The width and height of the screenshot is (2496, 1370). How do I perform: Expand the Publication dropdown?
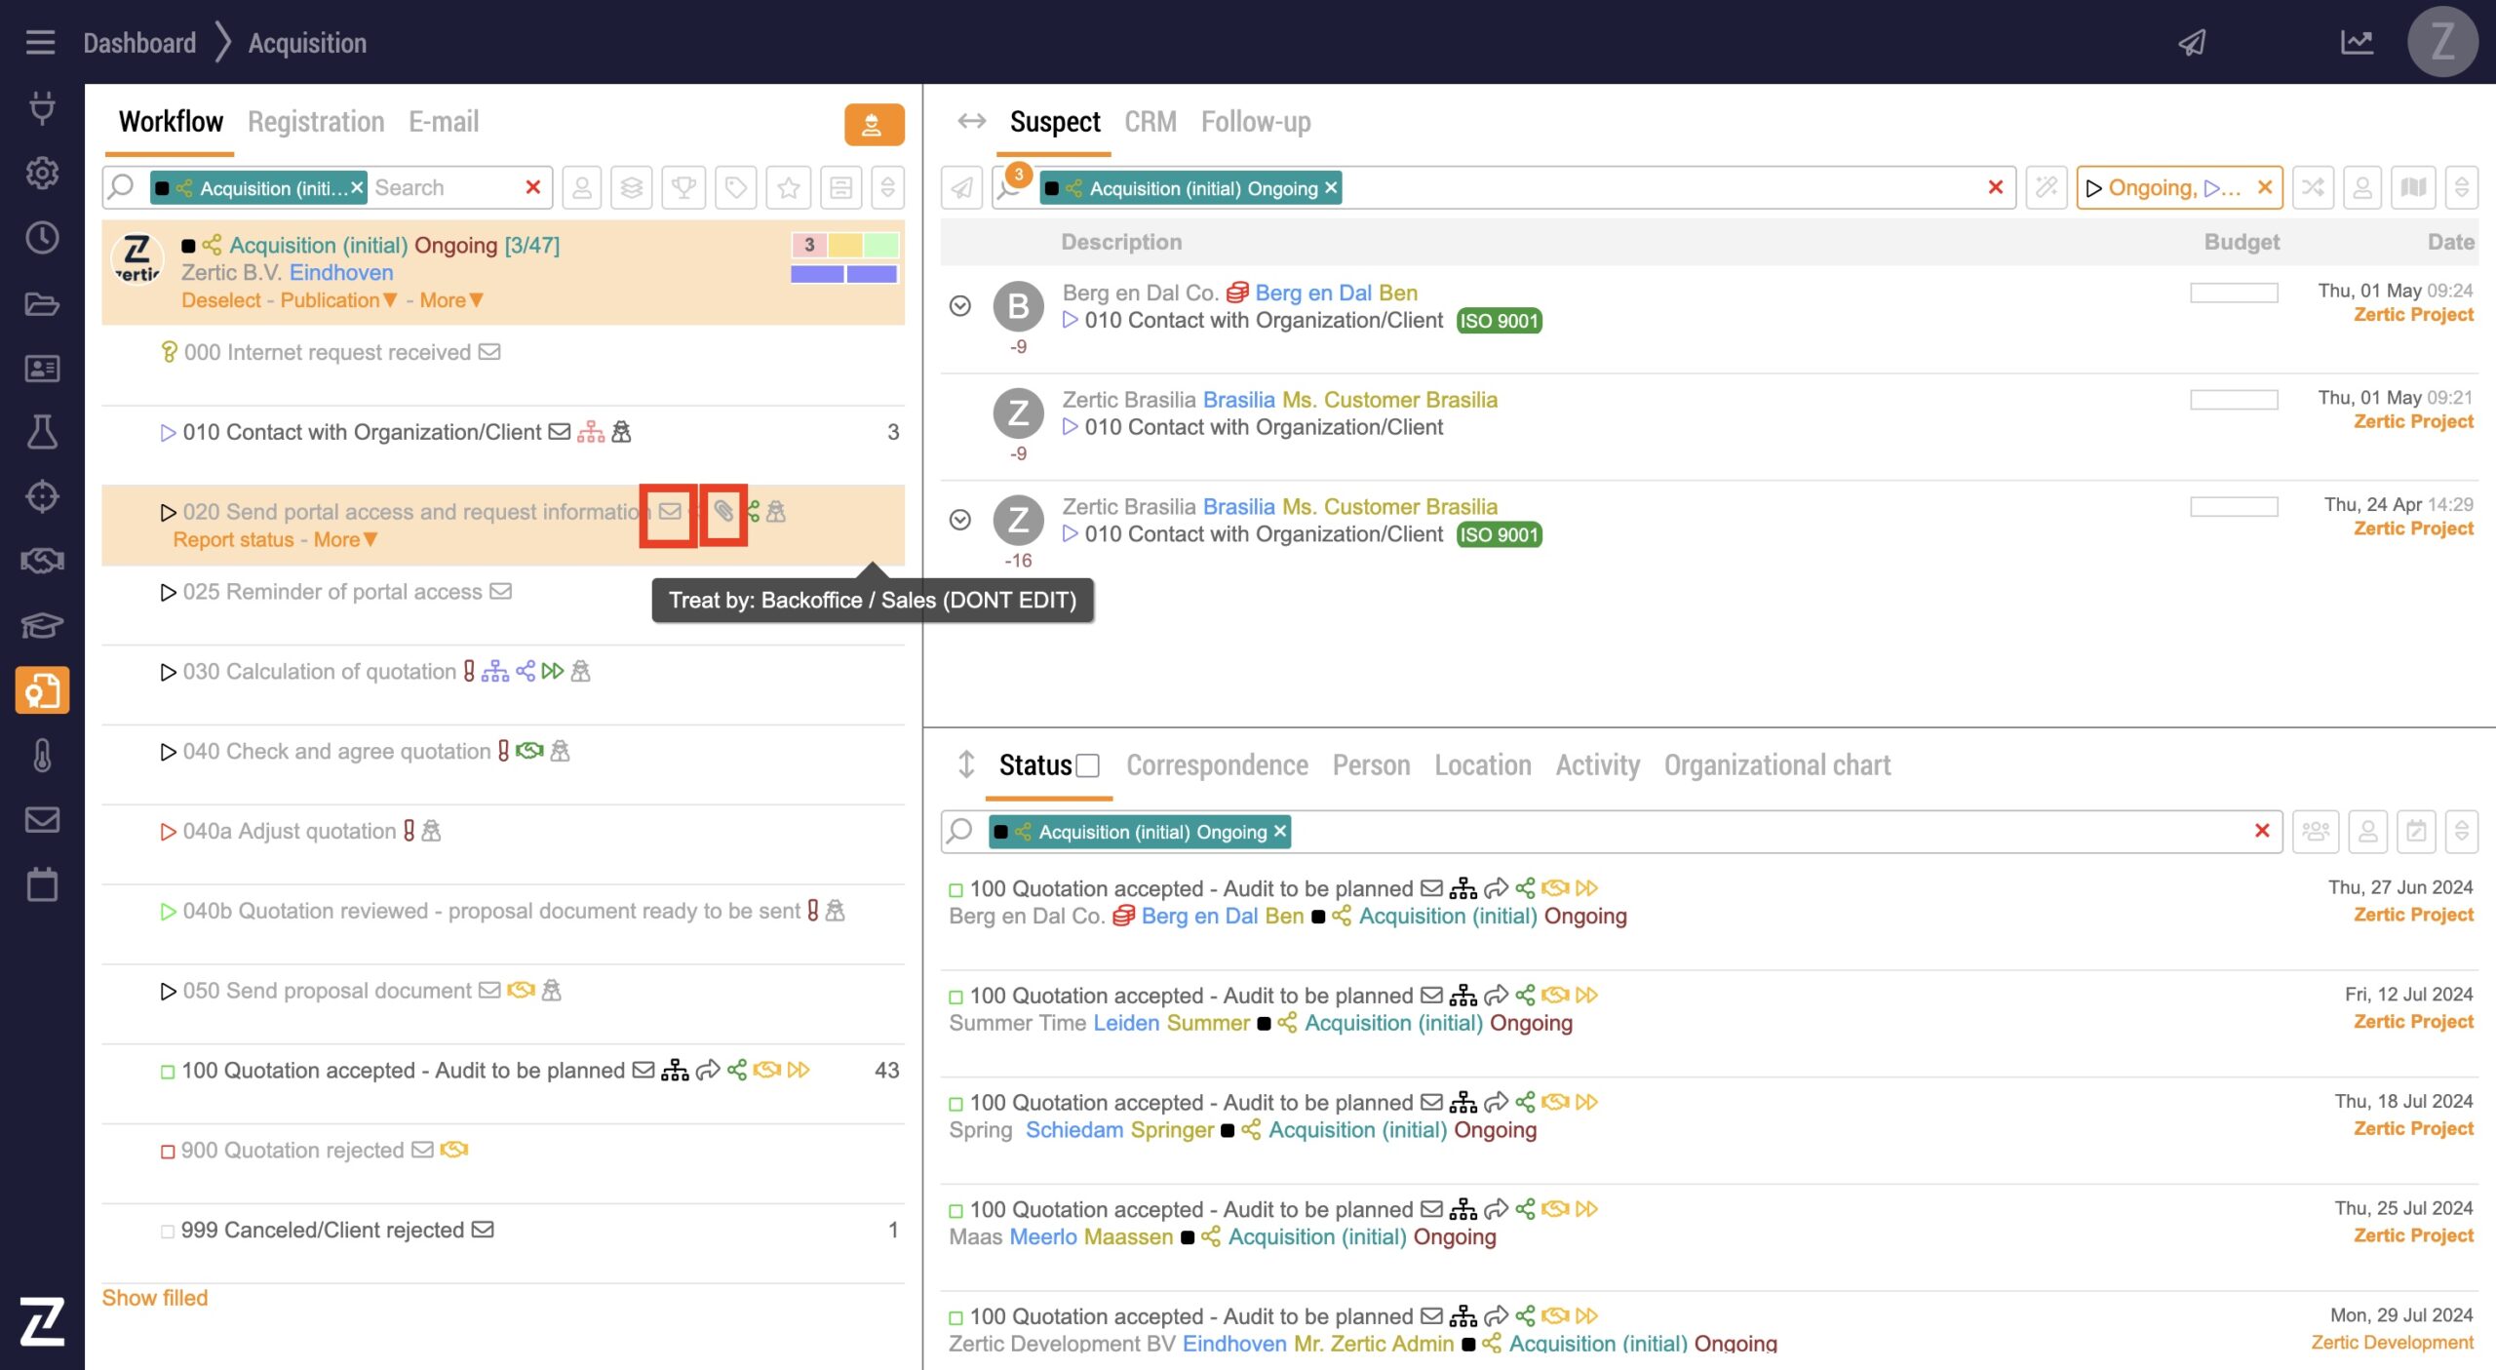[338, 300]
